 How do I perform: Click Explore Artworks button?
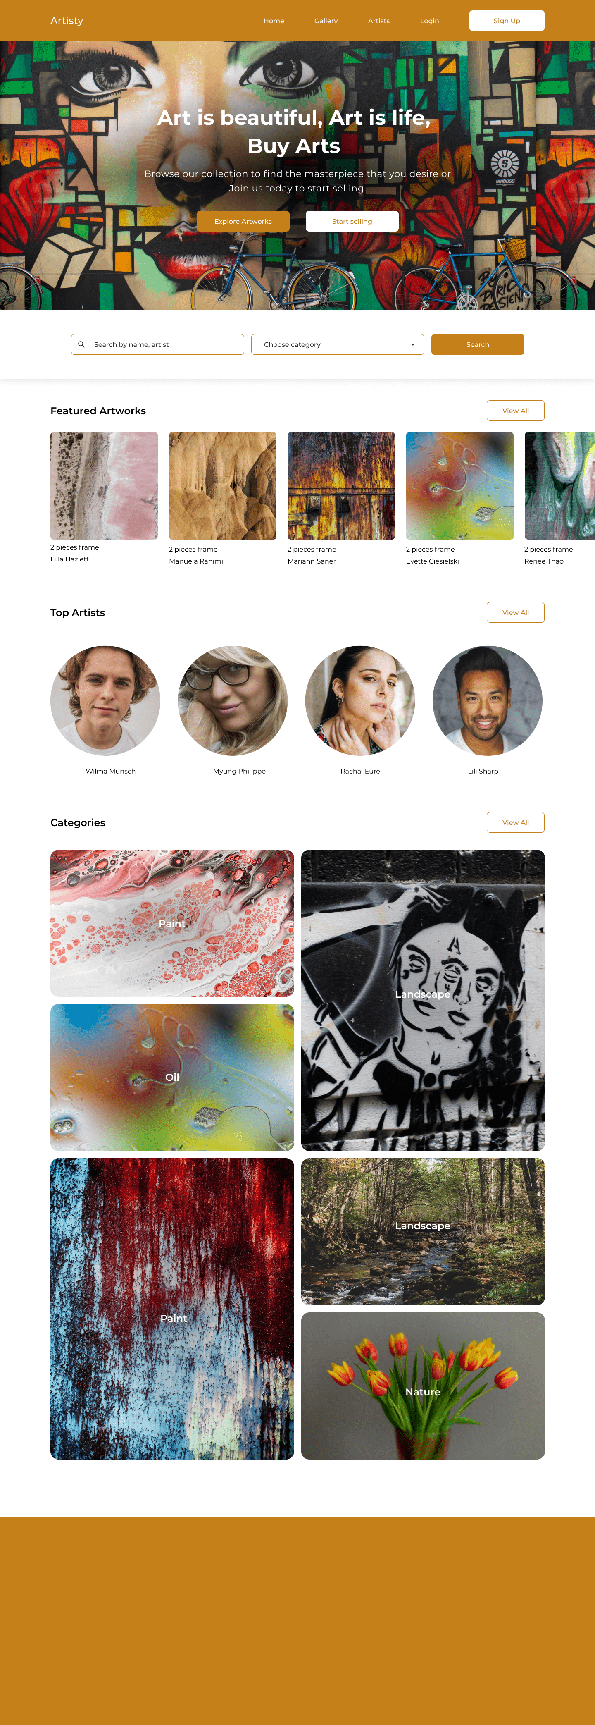[x=243, y=222]
